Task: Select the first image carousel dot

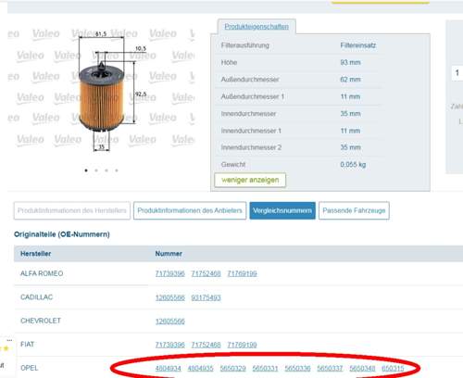Action: coord(86,170)
